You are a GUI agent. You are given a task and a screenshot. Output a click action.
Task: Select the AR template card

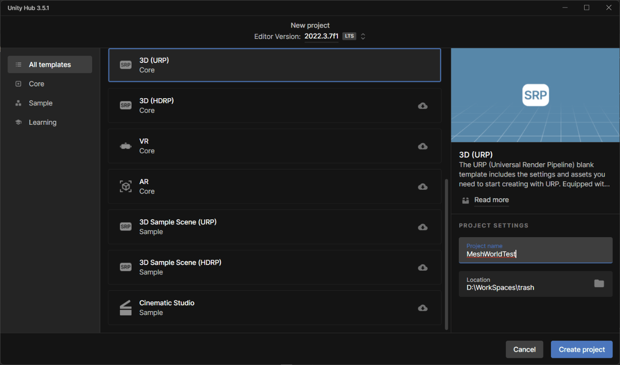tap(275, 186)
